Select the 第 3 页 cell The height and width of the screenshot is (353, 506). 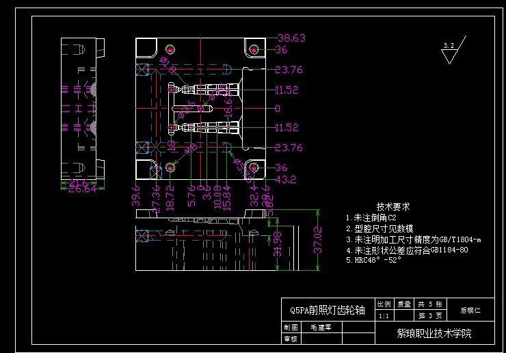[x=430, y=316]
